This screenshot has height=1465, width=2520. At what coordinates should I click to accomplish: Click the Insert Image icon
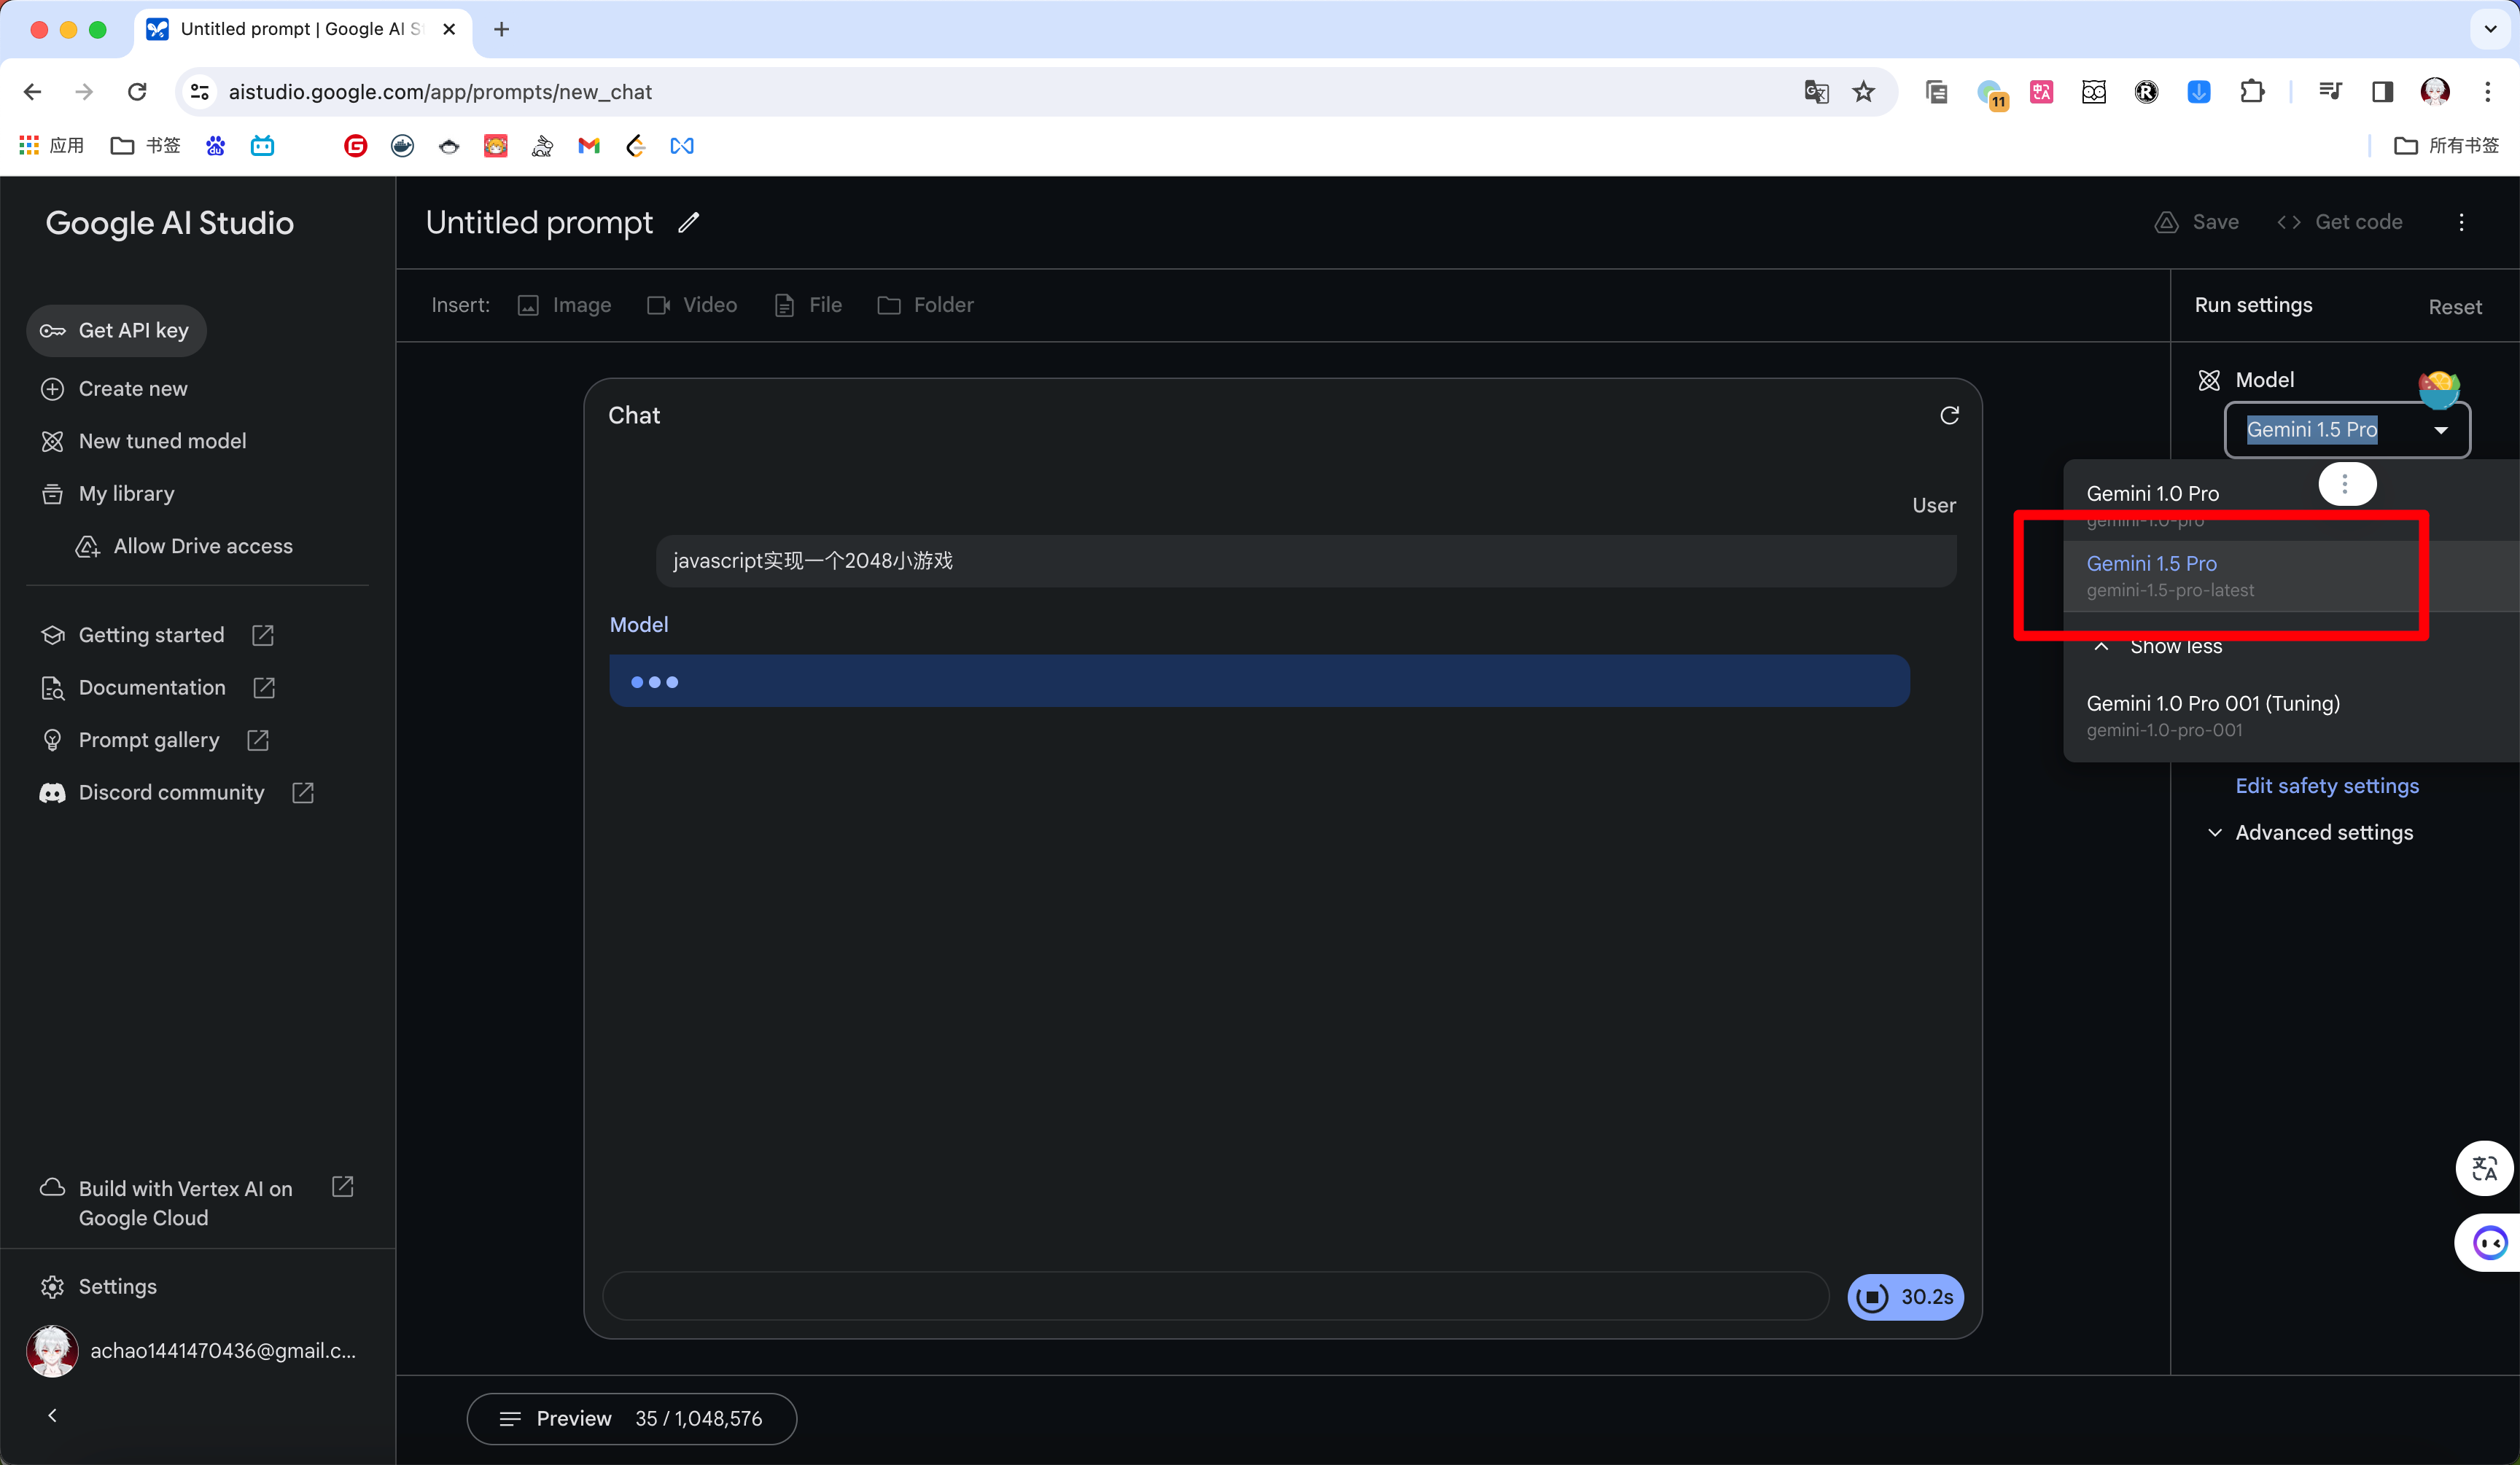coord(528,306)
